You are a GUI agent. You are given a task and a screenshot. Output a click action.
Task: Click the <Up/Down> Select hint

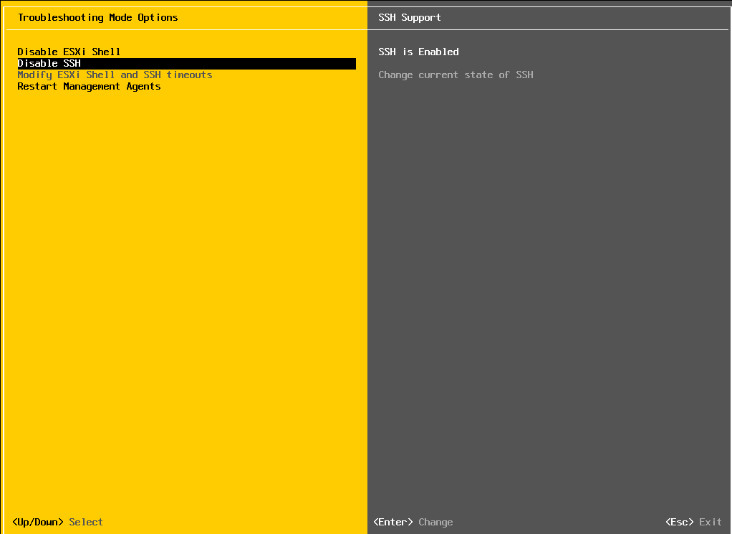pyautogui.click(x=57, y=522)
